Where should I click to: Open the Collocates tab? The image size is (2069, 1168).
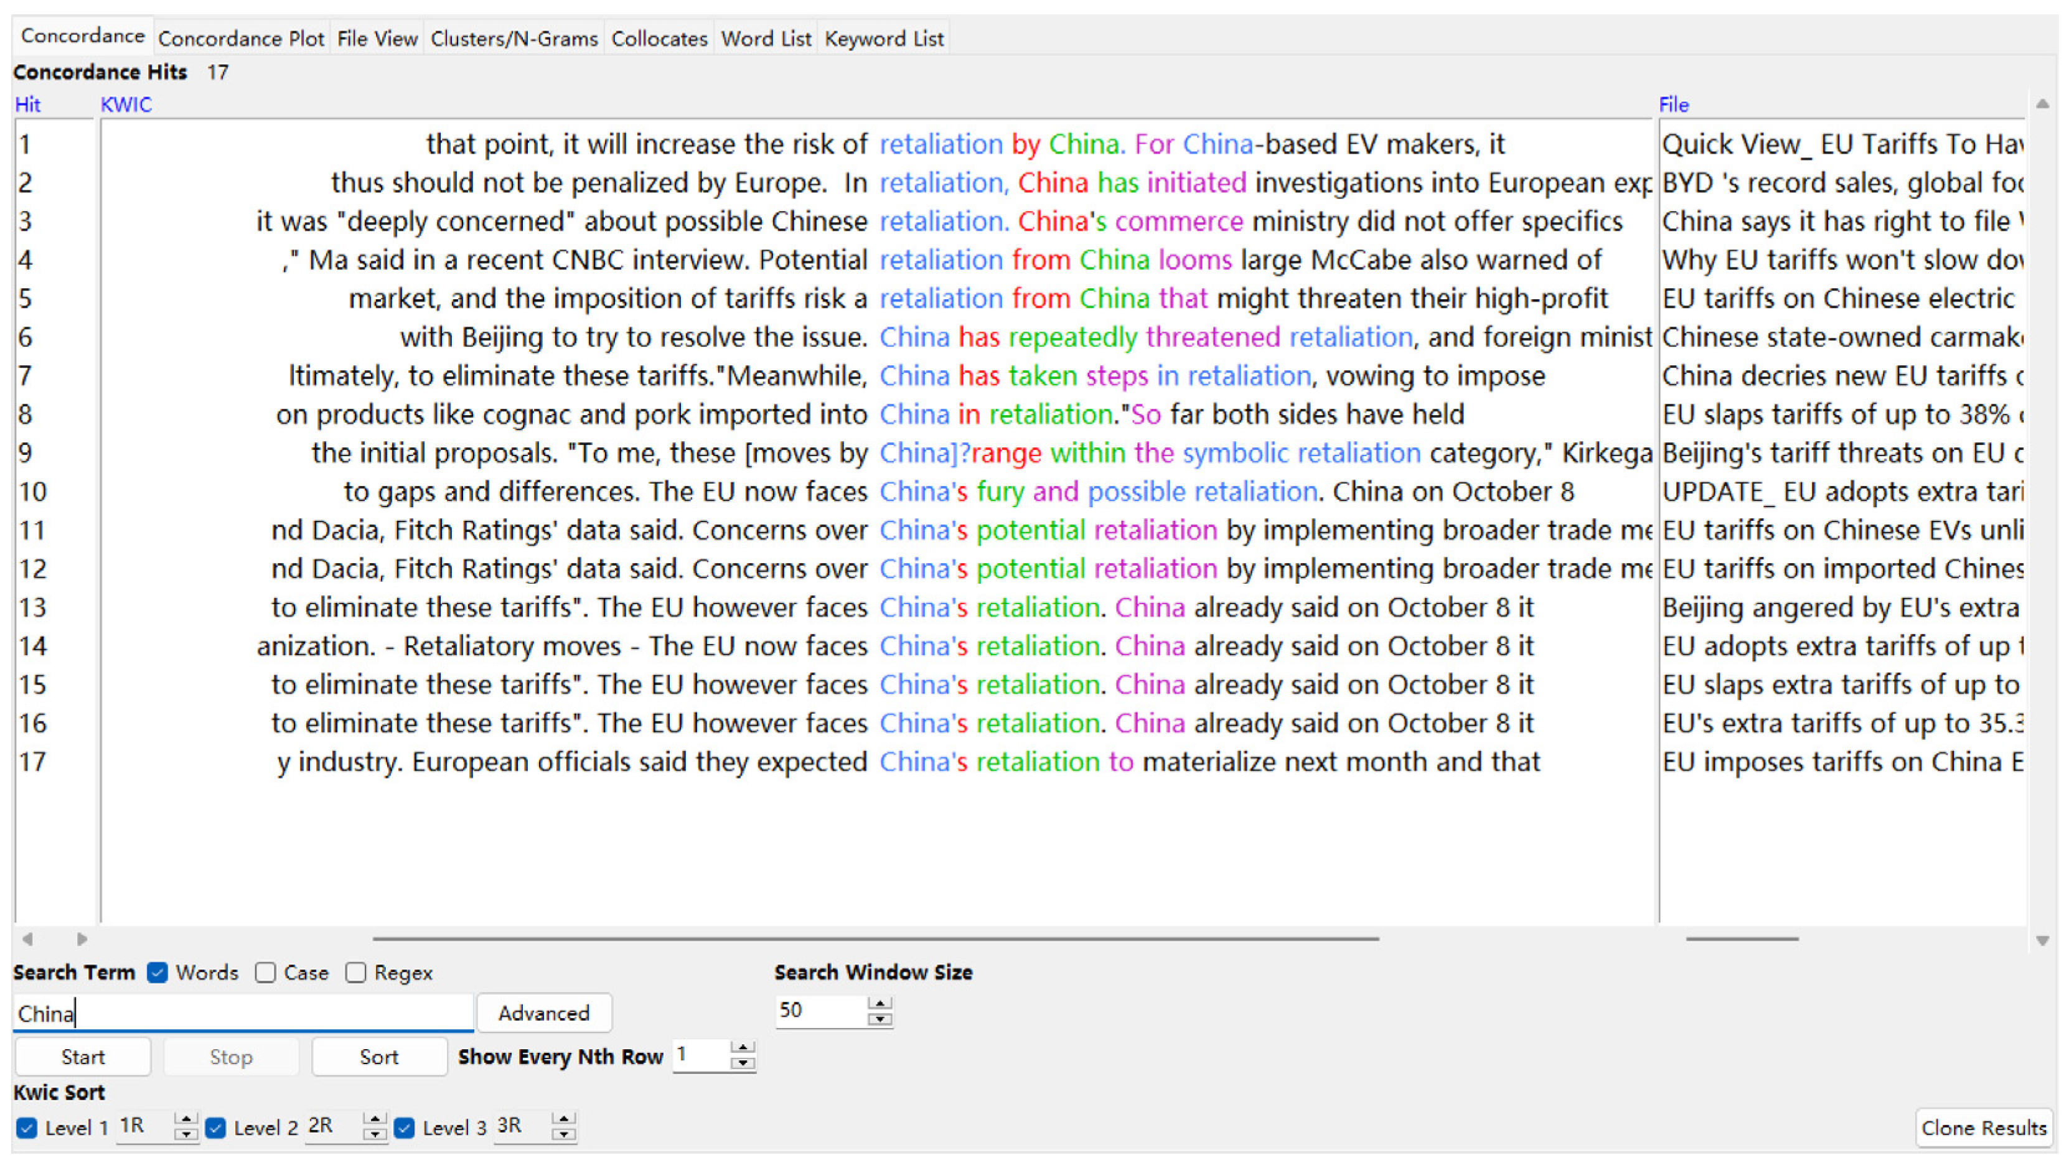click(x=659, y=39)
